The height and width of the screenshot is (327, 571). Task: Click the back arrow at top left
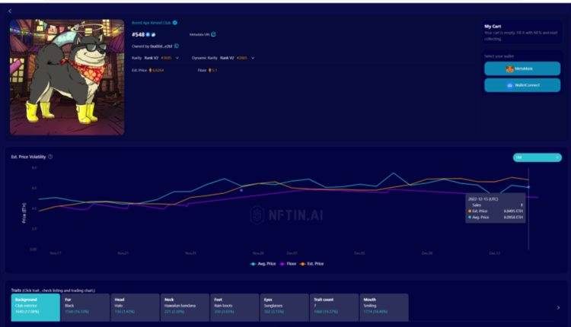pos(9,11)
